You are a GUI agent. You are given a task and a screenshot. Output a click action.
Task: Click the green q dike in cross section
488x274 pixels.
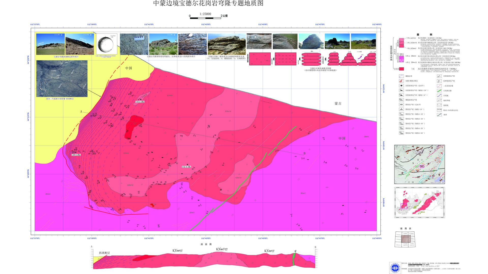pos(294,259)
